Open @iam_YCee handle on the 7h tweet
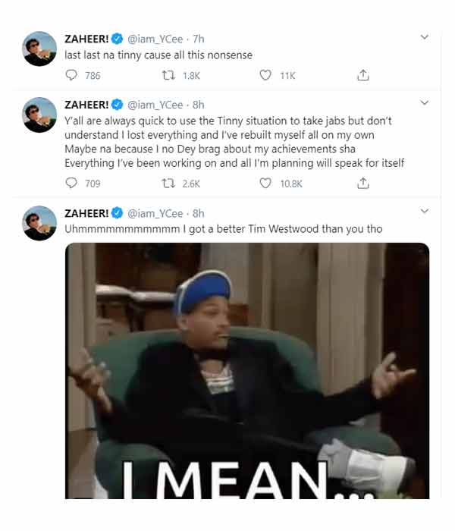The width and height of the screenshot is (455, 531). pyautogui.click(x=155, y=39)
